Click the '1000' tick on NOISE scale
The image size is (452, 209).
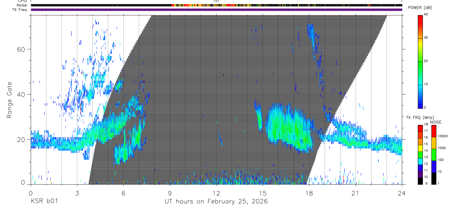[442, 148]
